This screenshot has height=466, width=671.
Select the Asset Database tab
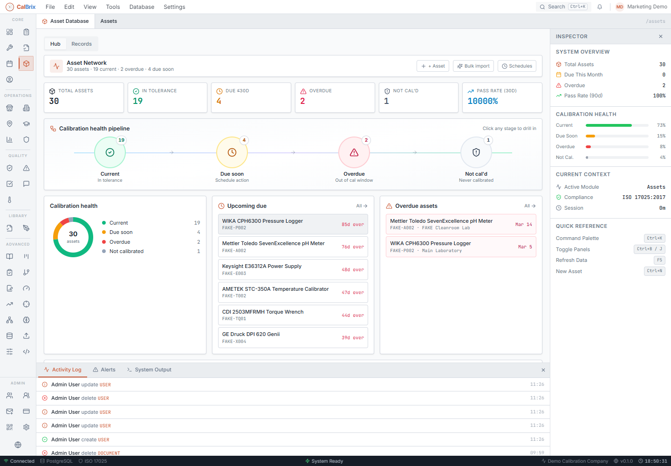coord(65,21)
